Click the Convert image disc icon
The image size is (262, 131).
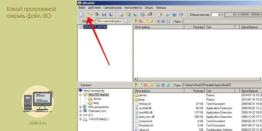(x=135, y=14)
